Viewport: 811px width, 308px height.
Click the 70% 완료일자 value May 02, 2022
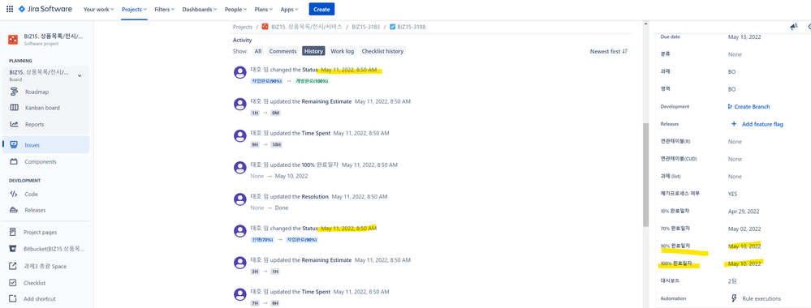(x=744, y=229)
